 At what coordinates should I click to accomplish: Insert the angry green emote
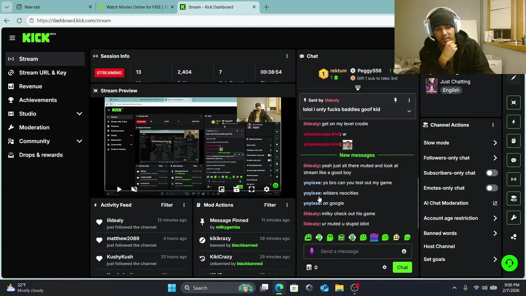341,237
